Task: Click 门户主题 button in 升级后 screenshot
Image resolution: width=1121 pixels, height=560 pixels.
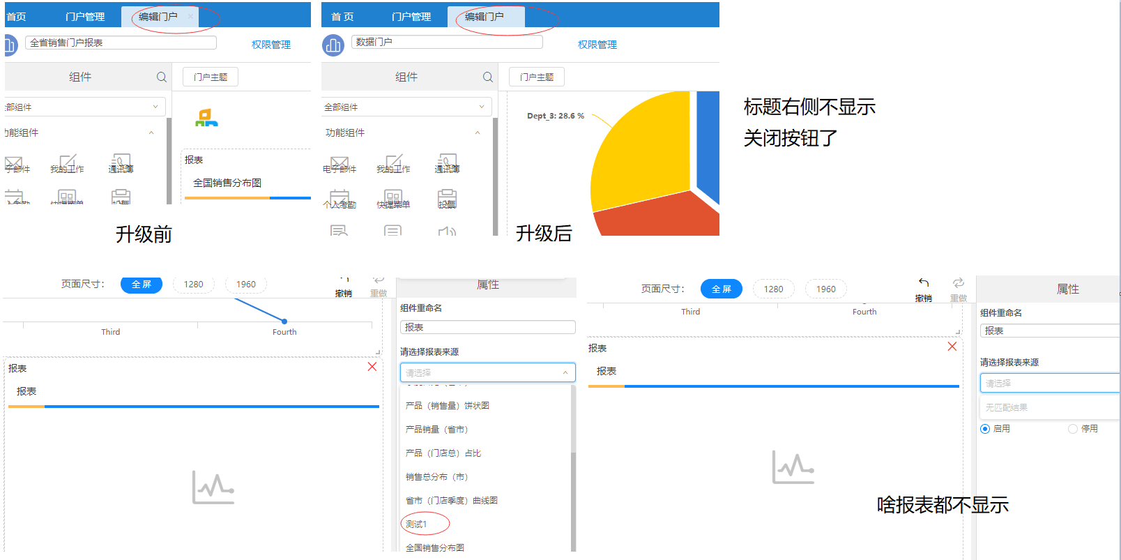Action: pos(537,77)
